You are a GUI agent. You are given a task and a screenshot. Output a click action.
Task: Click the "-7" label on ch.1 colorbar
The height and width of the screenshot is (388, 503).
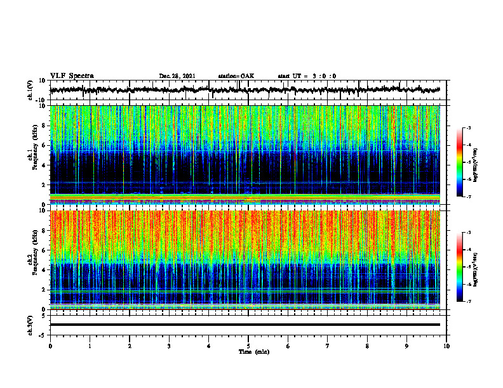click(x=469, y=197)
